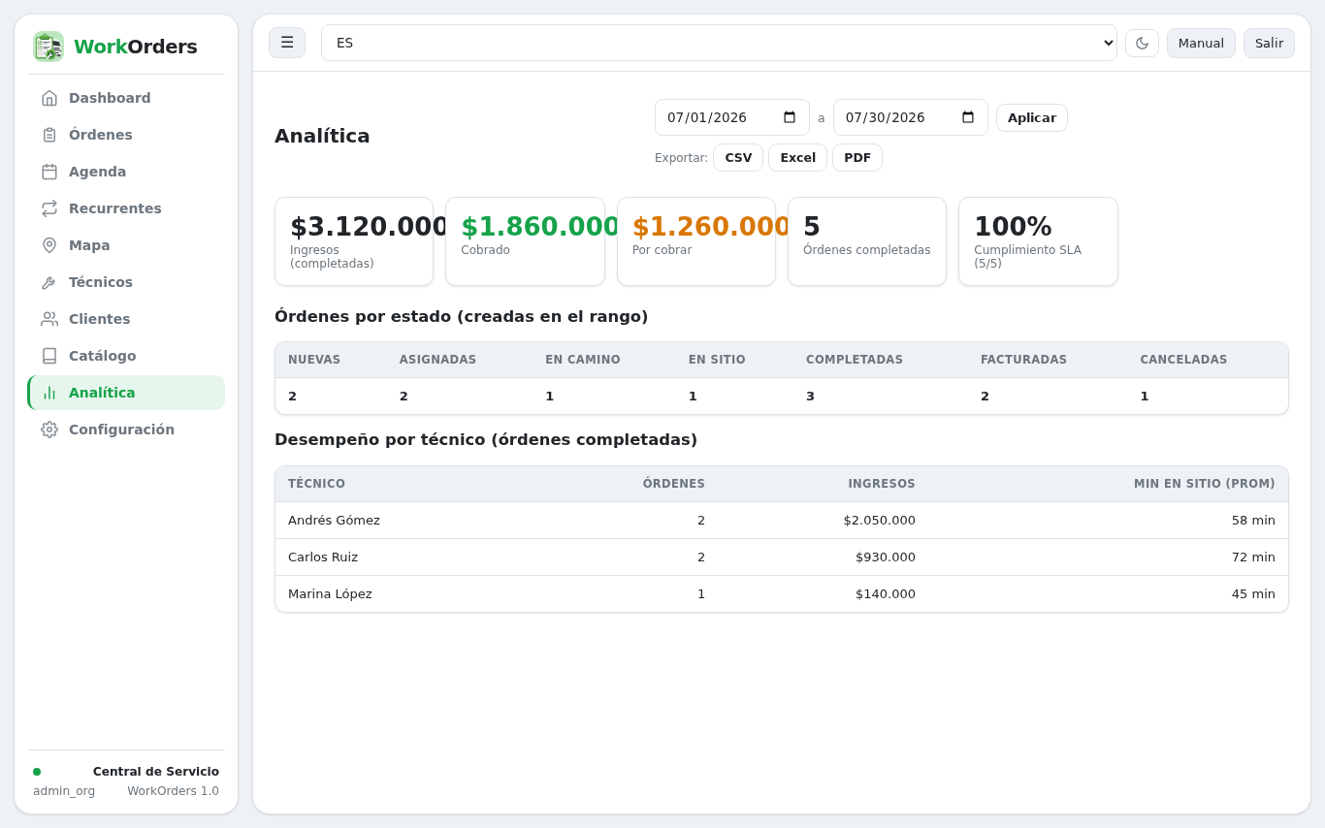Click the MIN EN SITIO (PROM) header

click(x=1205, y=484)
